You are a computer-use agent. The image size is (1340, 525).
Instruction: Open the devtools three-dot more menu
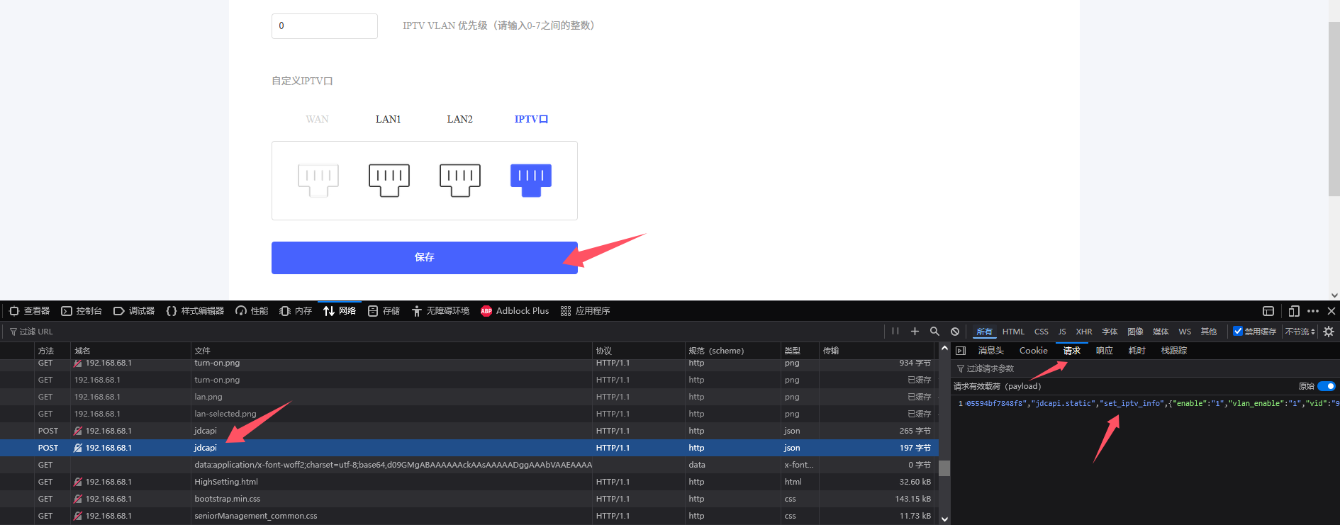tap(1313, 311)
